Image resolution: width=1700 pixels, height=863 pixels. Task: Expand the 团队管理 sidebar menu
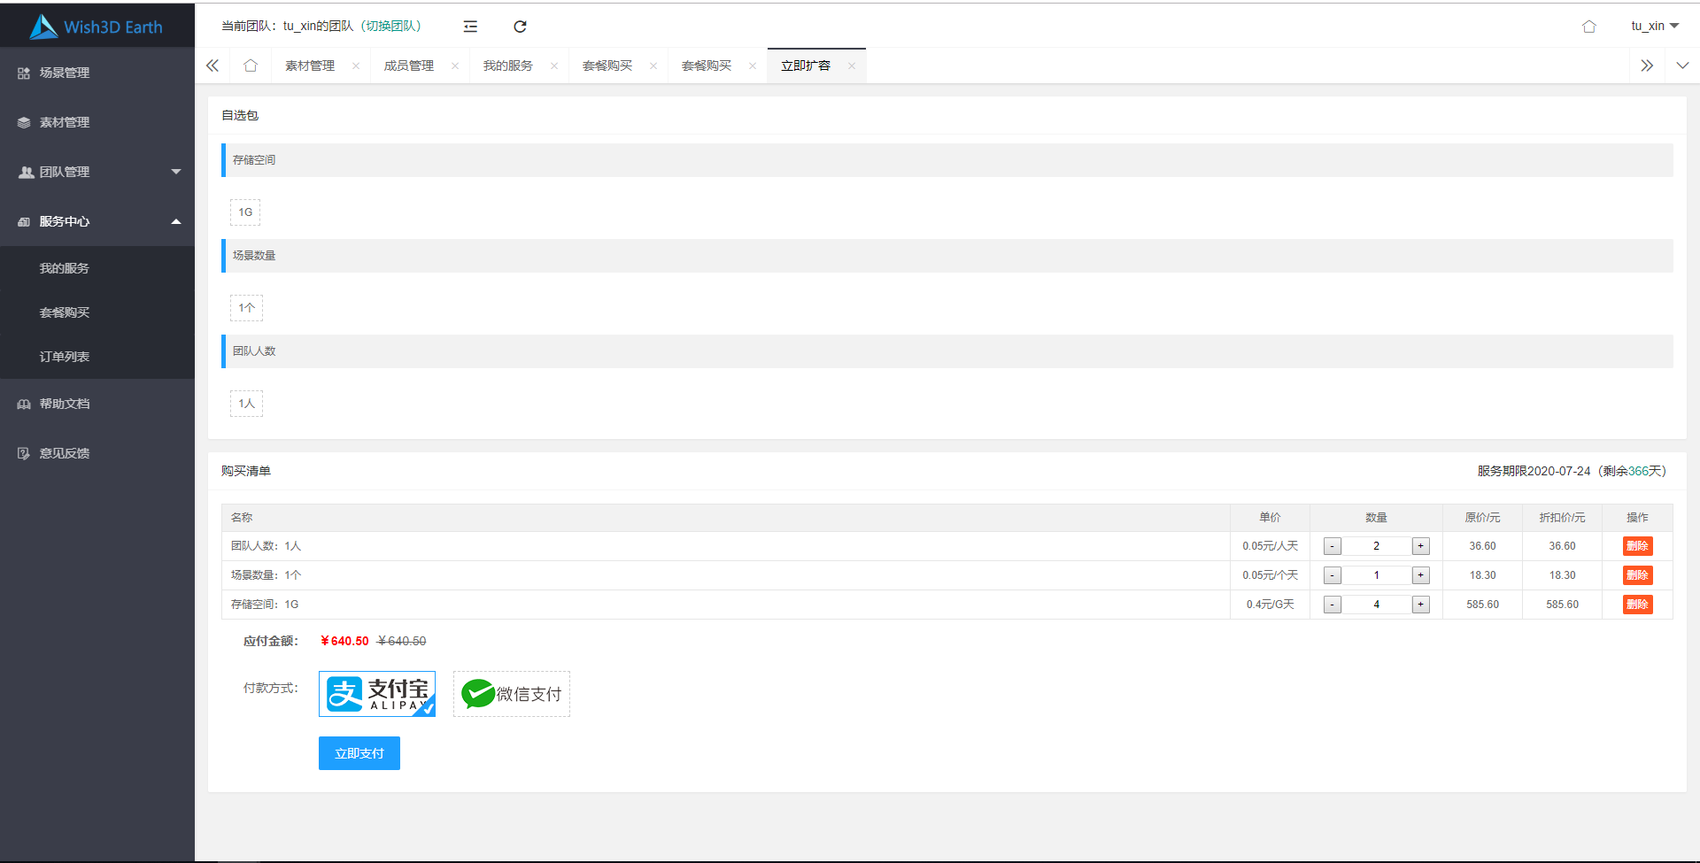point(97,172)
